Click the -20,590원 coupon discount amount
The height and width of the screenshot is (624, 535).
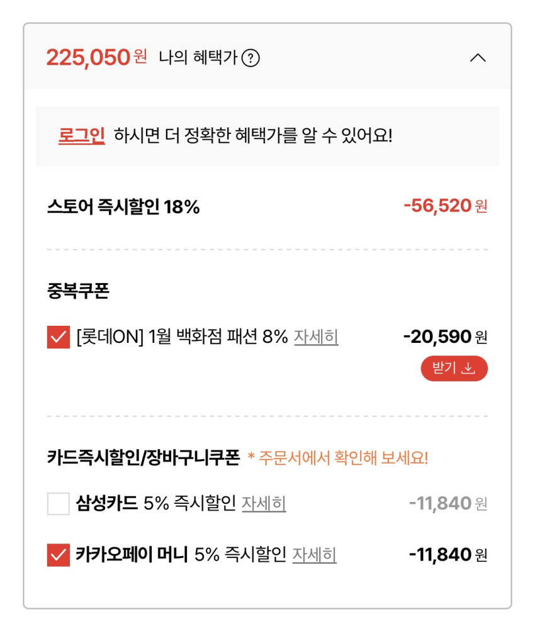coord(445,337)
